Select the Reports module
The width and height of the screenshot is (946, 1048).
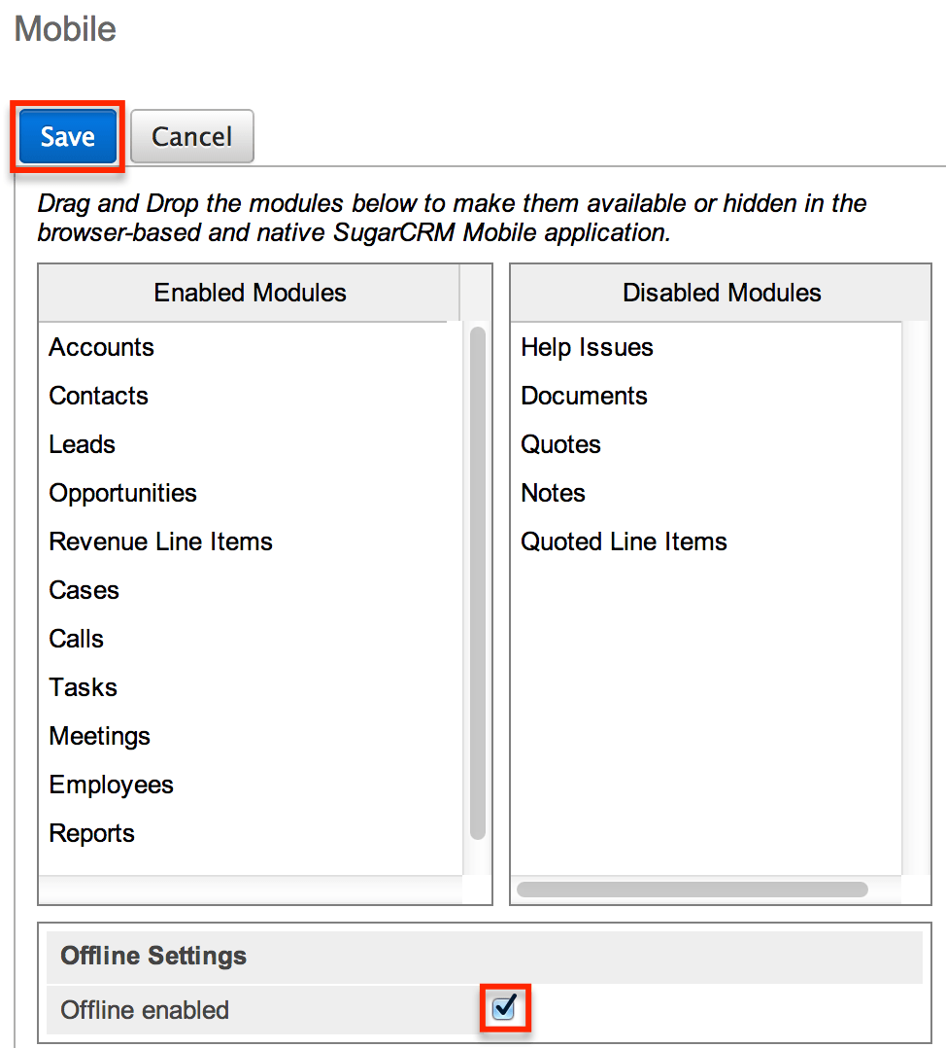92,833
